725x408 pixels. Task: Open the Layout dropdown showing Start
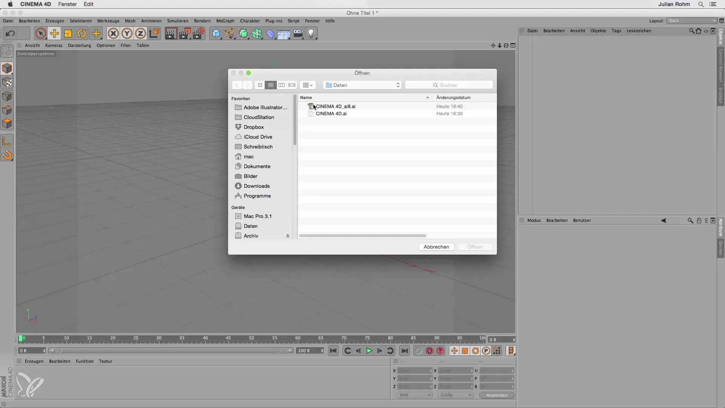692,21
